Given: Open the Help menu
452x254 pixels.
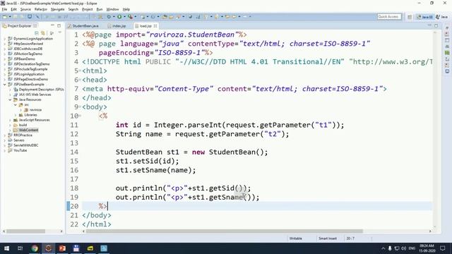Looking at the screenshot, I should click(x=126, y=9).
